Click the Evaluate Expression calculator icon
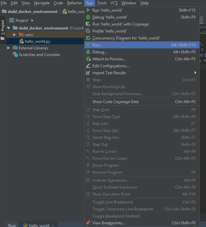206x227 pixels. (x=88, y=180)
